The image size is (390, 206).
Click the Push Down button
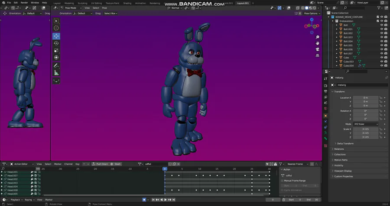[x=100, y=164]
